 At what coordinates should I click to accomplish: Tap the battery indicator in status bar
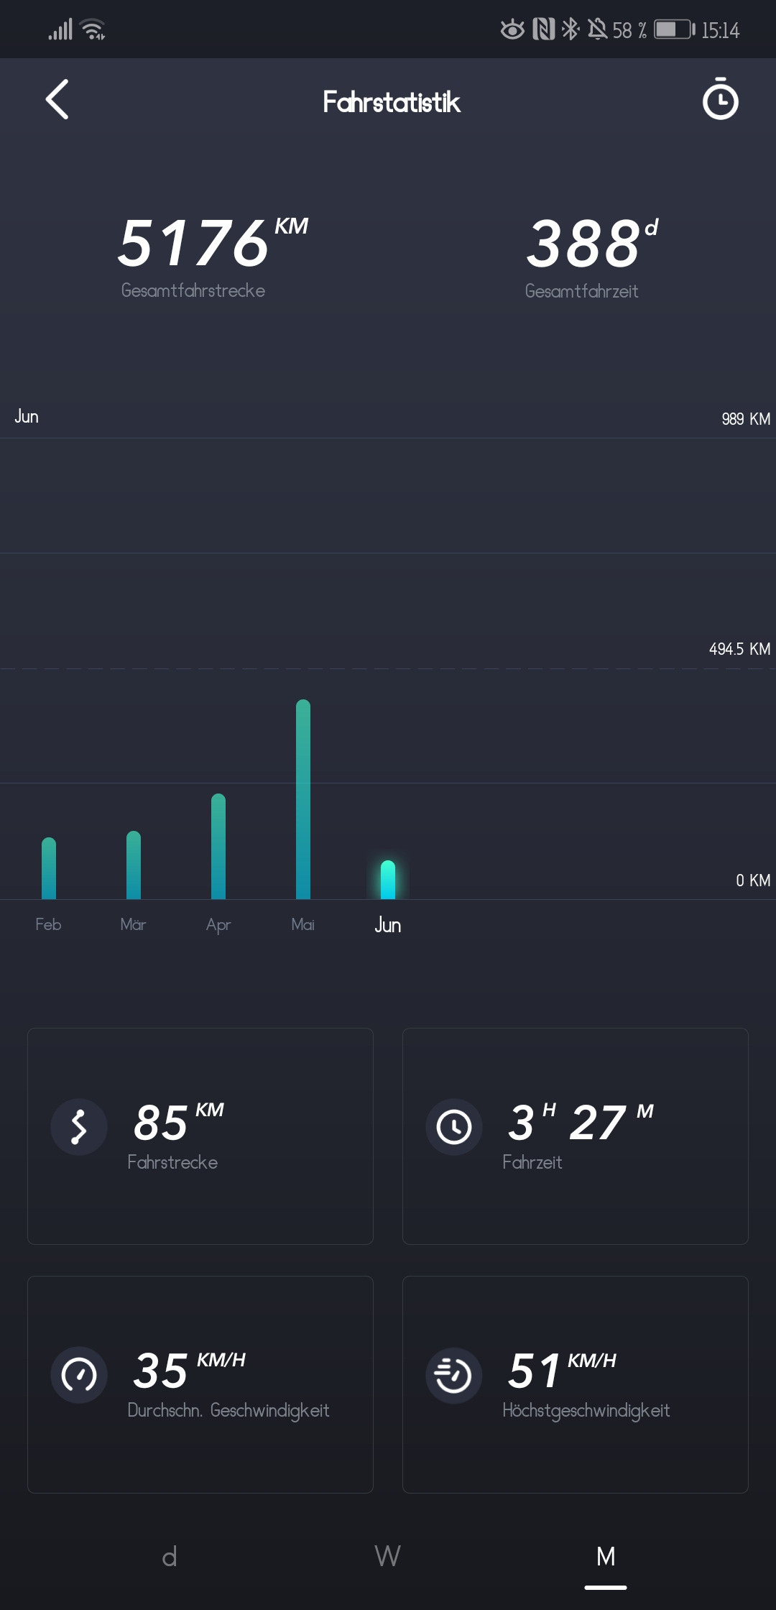pyautogui.click(x=673, y=29)
